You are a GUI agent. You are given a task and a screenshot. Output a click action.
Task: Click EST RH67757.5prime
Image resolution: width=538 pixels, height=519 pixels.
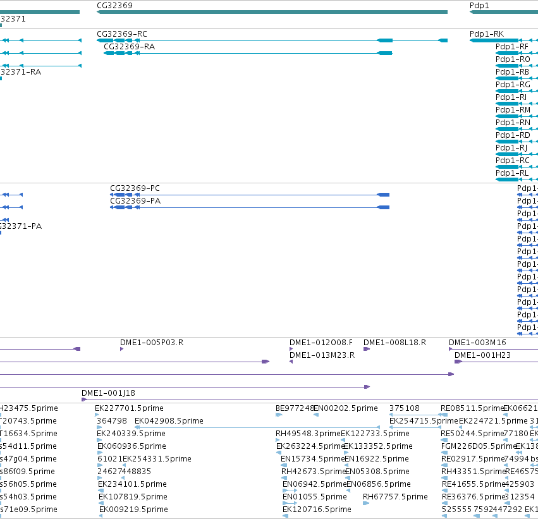(x=395, y=497)
